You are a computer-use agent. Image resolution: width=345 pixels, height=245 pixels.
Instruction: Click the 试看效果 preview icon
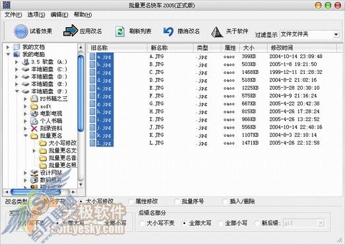click(x=20, y=31)
